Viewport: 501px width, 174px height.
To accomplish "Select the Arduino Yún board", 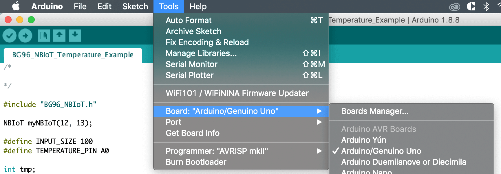I will (412, 140).
